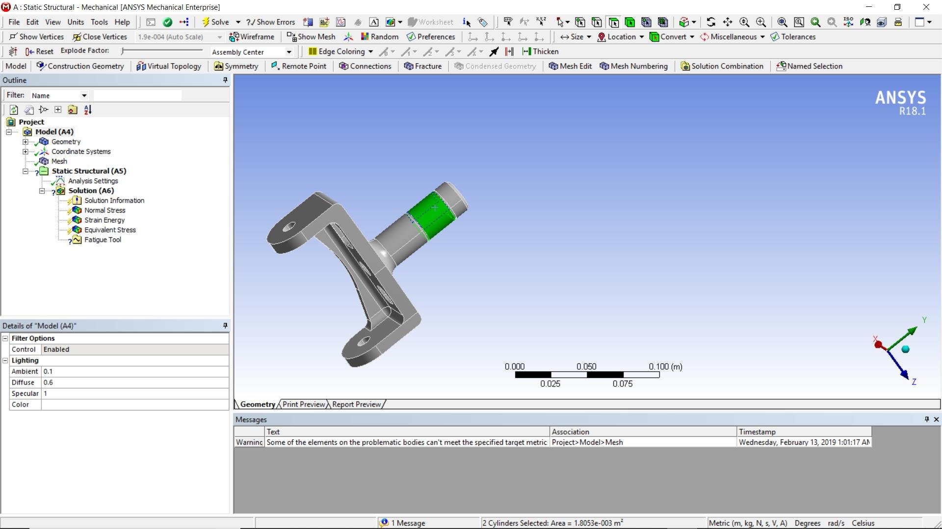Choose the Vertex selection filter icon
The width and height of the screenshot is (942, 529).
click(x=580, y=22)
